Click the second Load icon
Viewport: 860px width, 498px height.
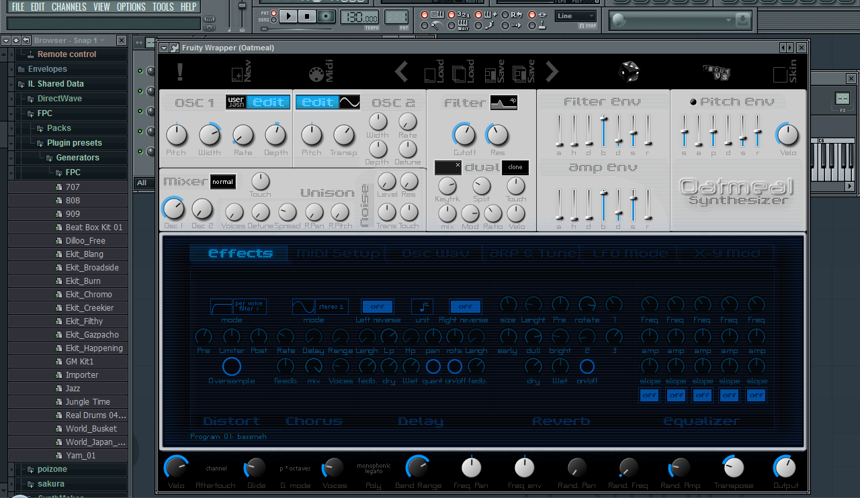click(x=464, y=72)
